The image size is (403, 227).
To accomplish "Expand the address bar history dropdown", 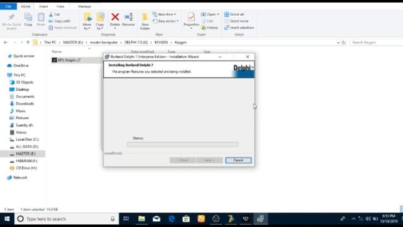I will 338,42.
